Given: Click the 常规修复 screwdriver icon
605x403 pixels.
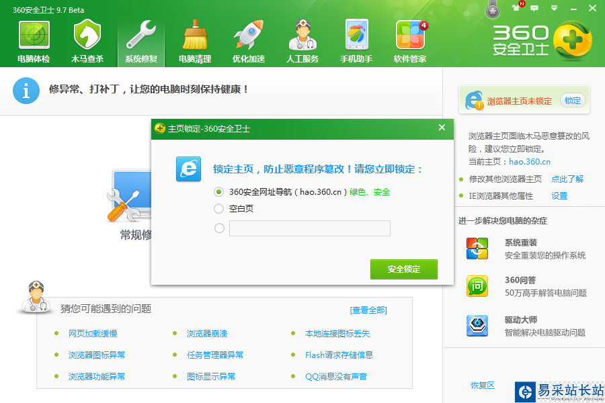Looking at the screenshot, I should (x=129, y=196).
